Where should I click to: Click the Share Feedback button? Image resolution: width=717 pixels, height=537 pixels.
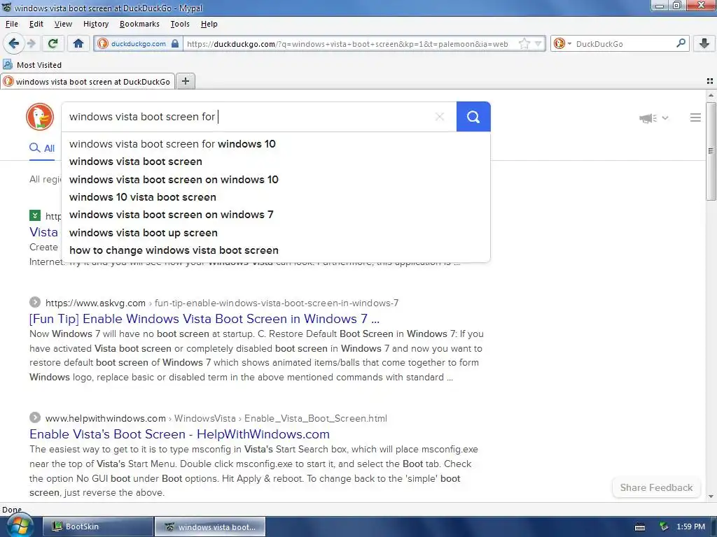coord(656,487)
